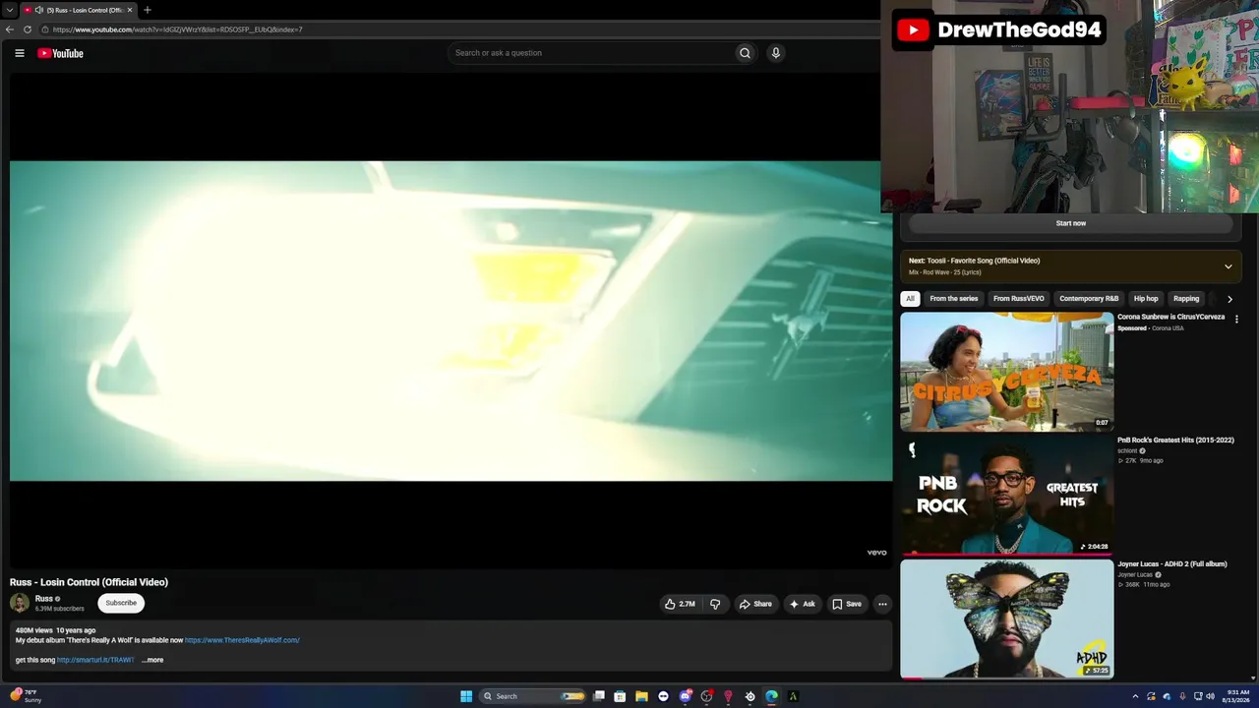Screen dimensions: 1259x708
Task: Open Joyner Lucas - ADHD 2 title
Action: tap(1172, 564)
